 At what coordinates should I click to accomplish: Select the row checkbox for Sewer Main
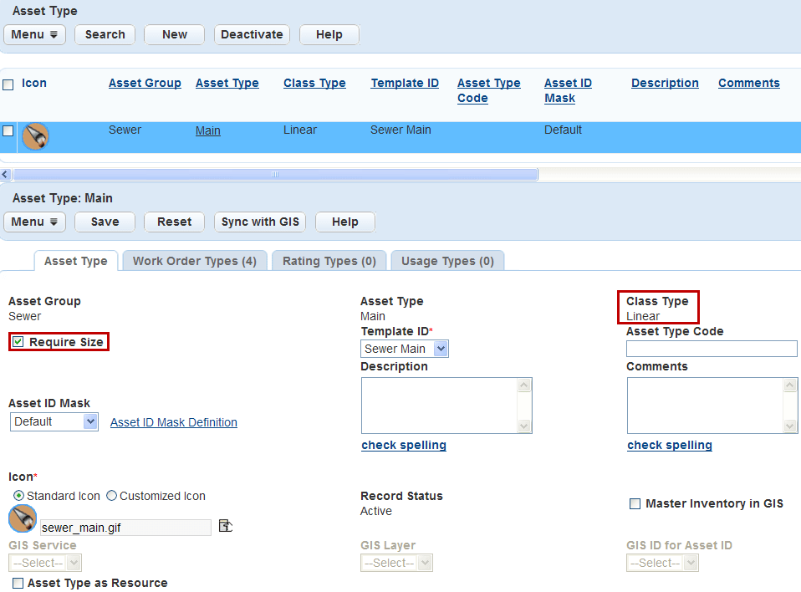click(x=8, y=130)
